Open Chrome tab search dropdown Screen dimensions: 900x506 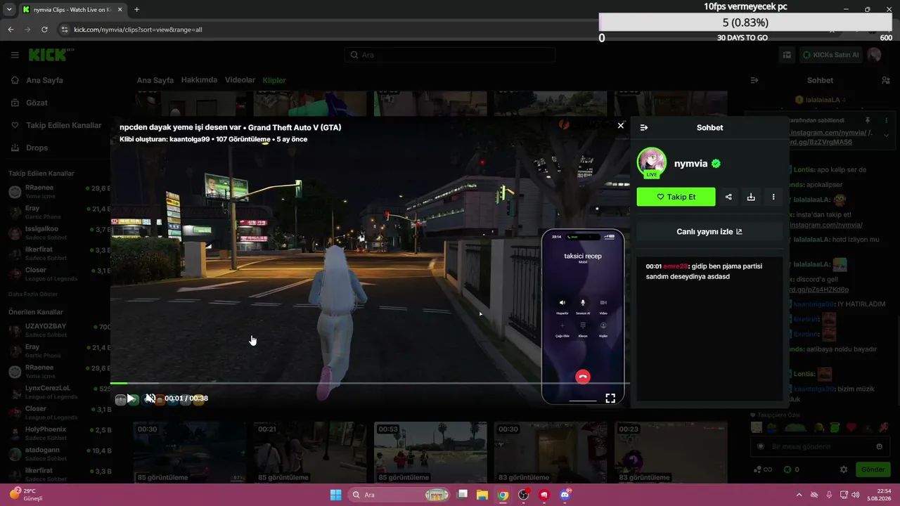point(9,10)
